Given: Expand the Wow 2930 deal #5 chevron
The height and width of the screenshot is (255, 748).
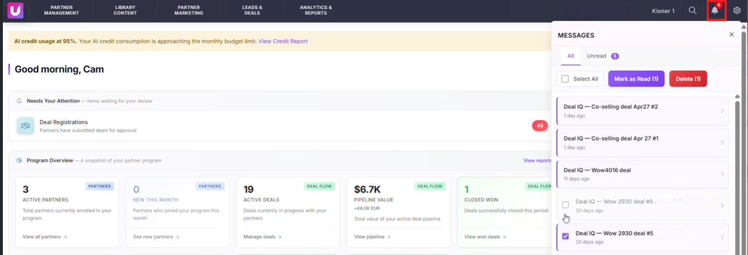Looking at the screenshot, I should [722, 237].
